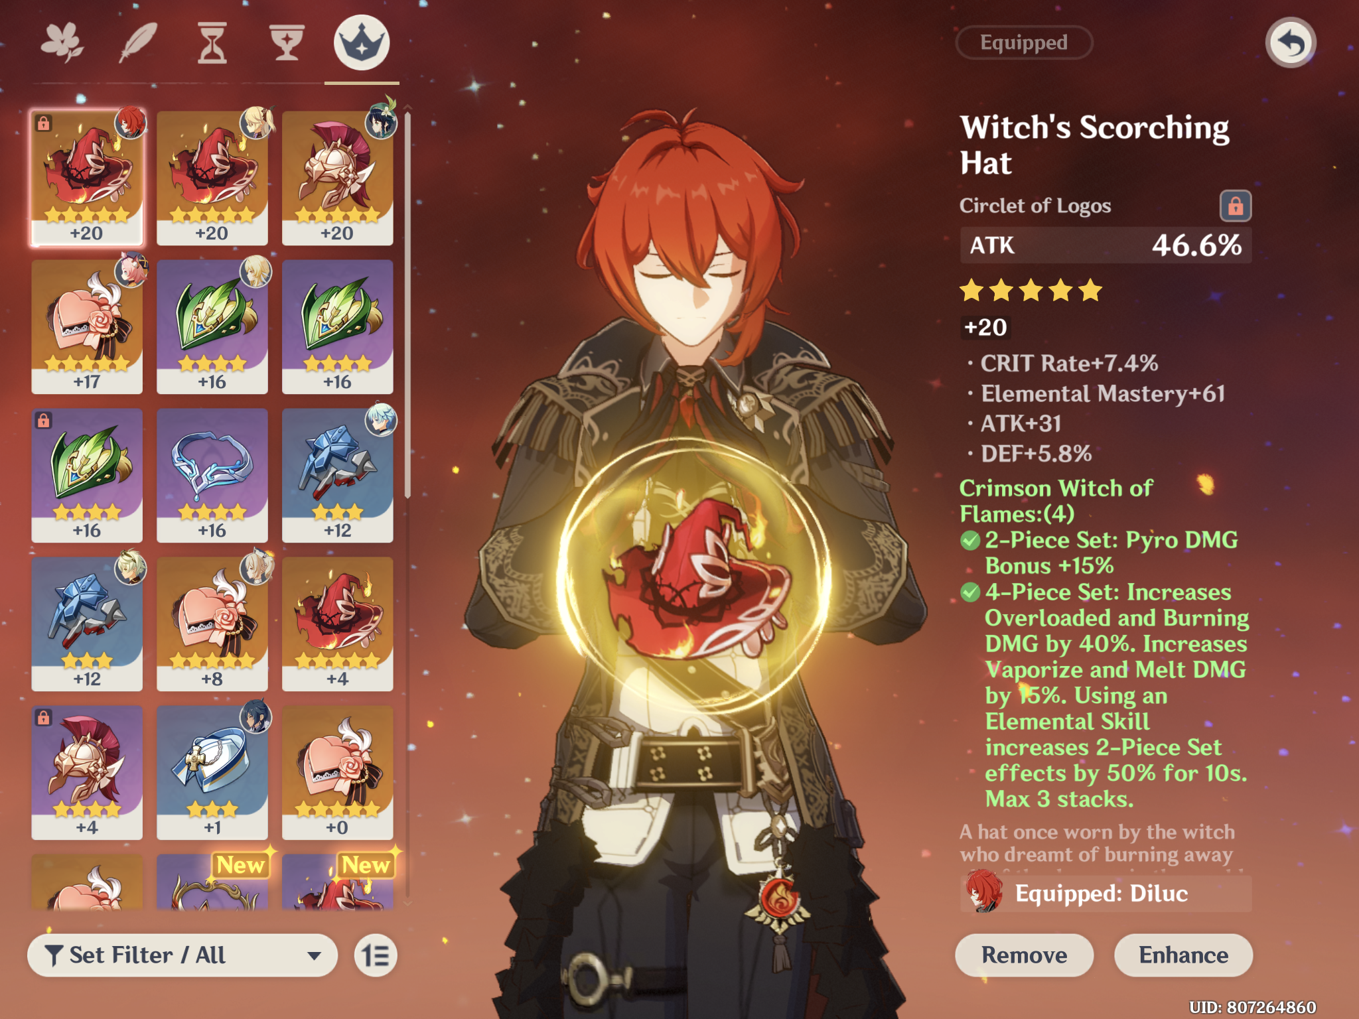
Task: Expand the set filter dropdown arrow
Action: (314, 956)
